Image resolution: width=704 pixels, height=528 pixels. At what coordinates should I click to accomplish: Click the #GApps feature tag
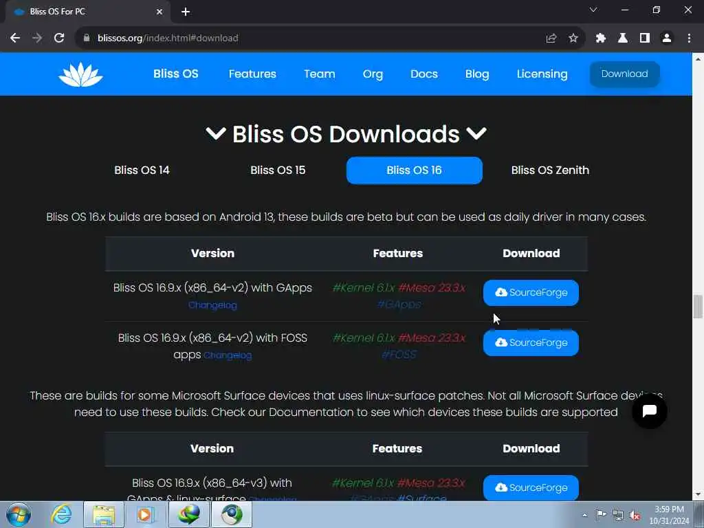pyautogui.click(x=399, y=305)
